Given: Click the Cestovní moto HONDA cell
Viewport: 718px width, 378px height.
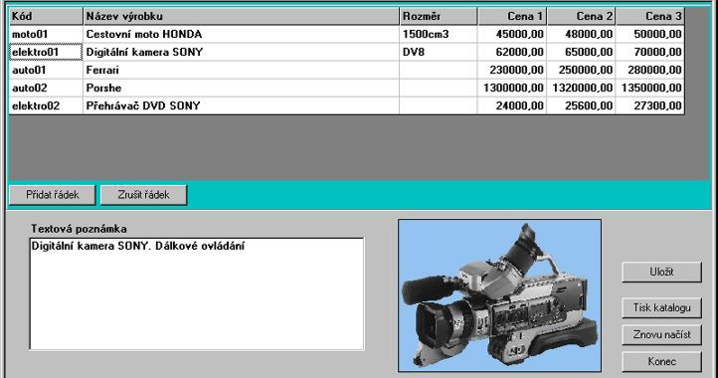Looking at the screenshot, I should pyautogui.click(x=242, y=35).
